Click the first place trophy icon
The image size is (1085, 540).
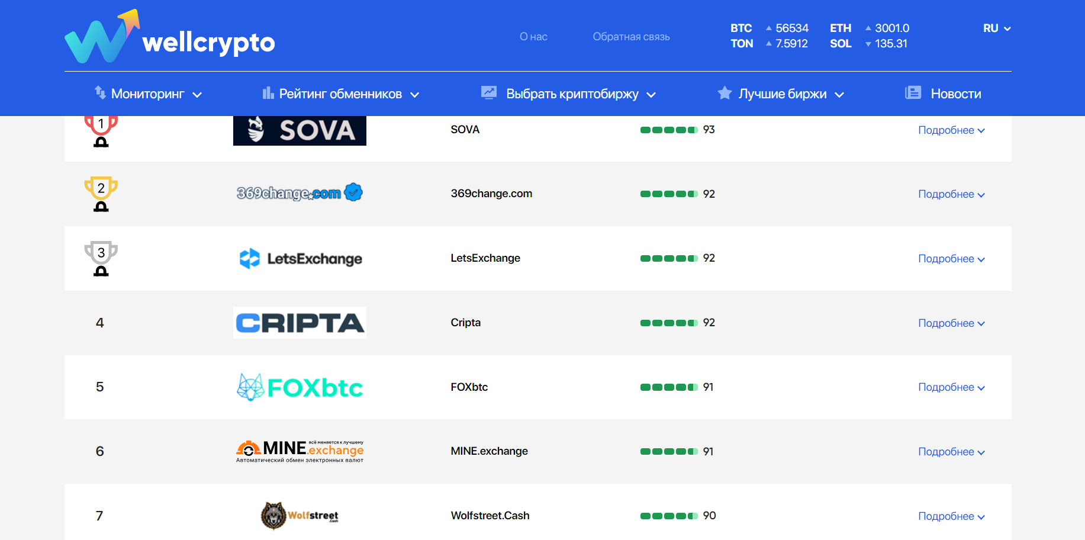tap(101, 131)
